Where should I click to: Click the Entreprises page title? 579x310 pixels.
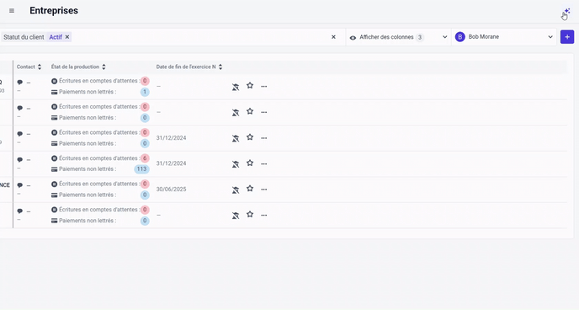click(54, 11)
